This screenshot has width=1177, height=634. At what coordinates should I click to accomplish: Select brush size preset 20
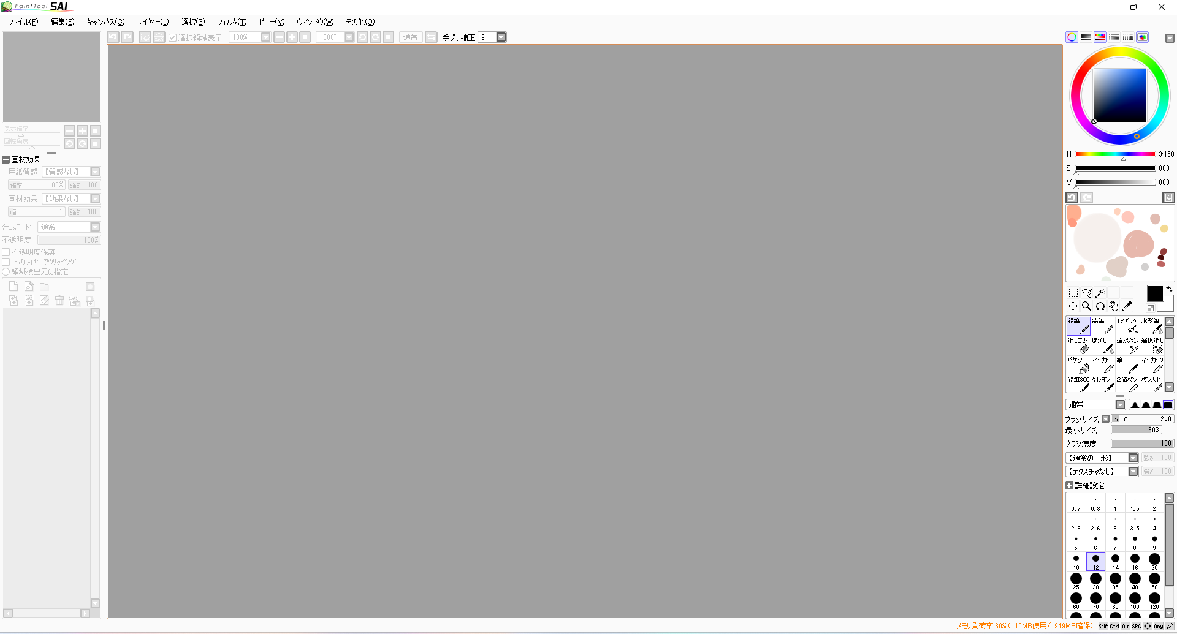(x=1154, y=561)
